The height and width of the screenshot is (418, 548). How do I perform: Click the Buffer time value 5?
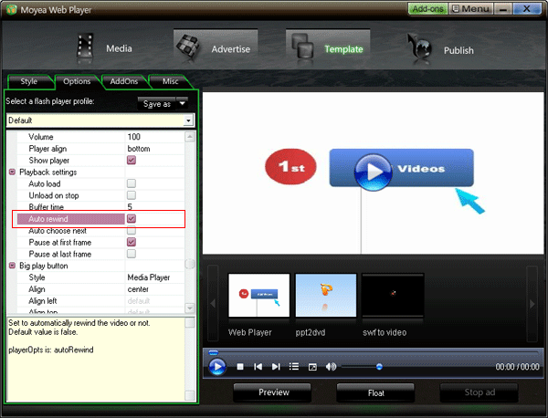tap(130, 207)
